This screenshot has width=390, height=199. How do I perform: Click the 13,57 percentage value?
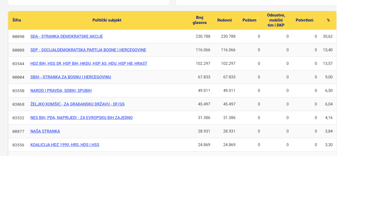(328, 63)
